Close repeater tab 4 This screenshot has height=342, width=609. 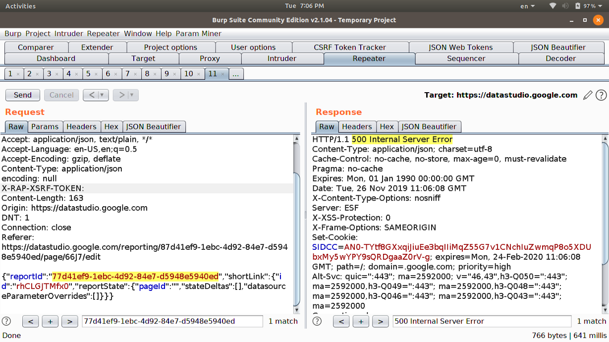76,74
